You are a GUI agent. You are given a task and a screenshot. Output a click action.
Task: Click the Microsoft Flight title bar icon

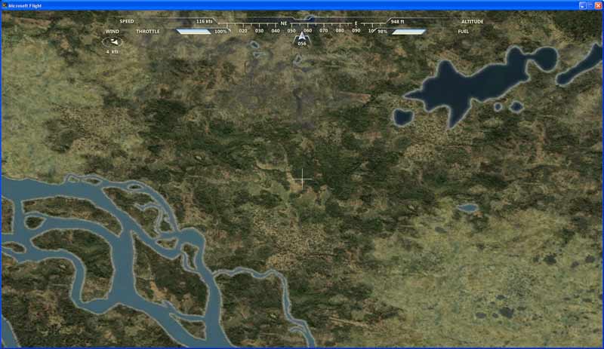5,5
